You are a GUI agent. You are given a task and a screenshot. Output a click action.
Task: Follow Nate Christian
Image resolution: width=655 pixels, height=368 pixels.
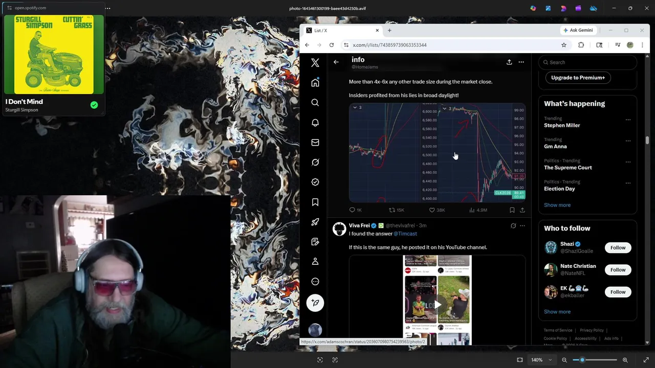coord(618,270)
